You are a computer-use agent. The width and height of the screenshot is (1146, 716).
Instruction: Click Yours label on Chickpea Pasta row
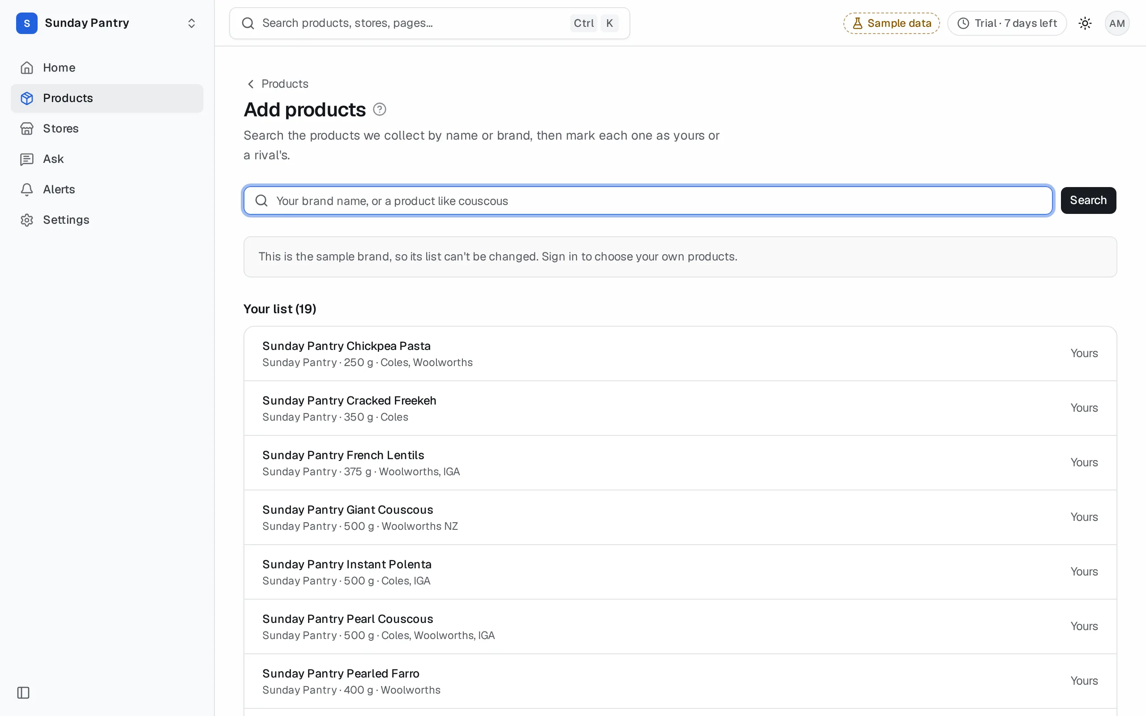tap(1084, 353)
